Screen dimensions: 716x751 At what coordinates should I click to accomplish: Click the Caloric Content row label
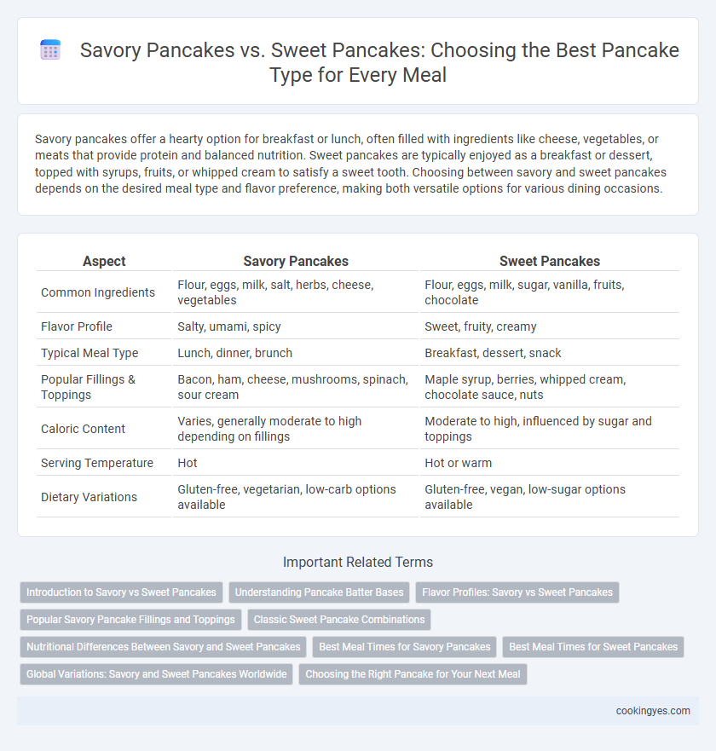83,429
